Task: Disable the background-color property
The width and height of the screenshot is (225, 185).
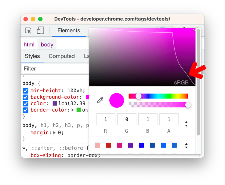Action: [x=26, y=97]
